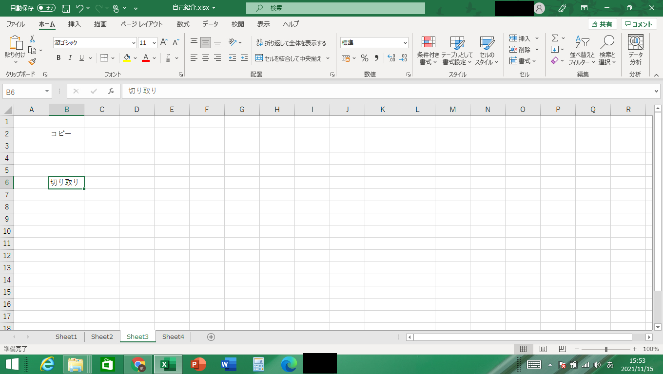Open Data Analysis tool
This screenshot has width=663, height=374.
[x=635, y=50]
